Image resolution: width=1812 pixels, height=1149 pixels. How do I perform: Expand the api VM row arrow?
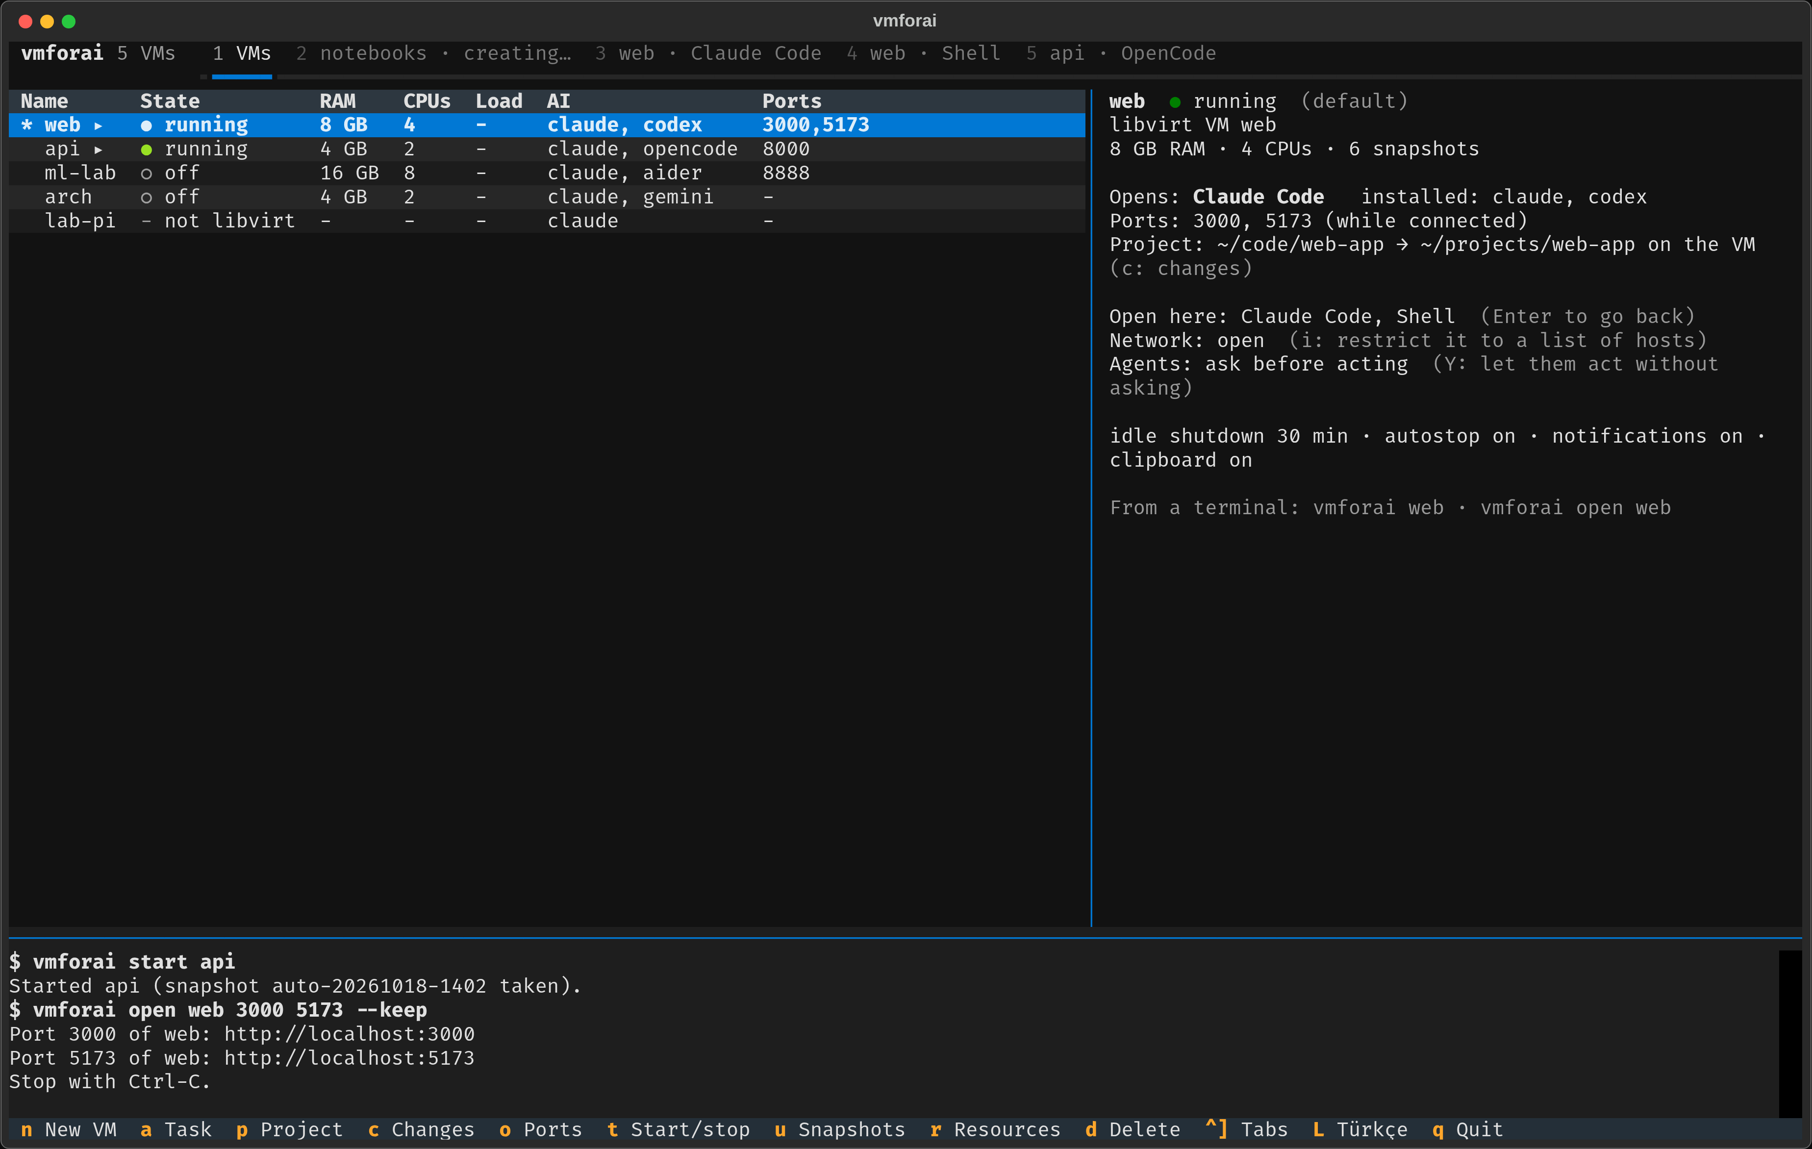coord(98,150)
